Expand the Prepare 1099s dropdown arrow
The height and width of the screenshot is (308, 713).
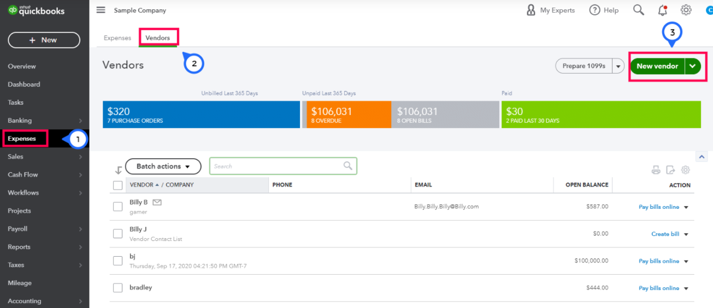click(x=618, y=66)
